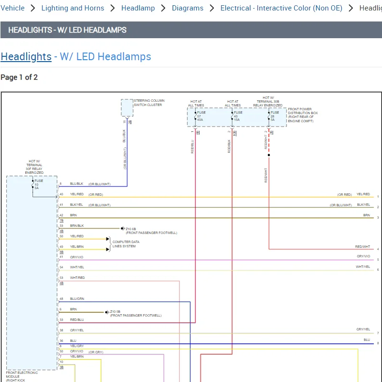Click the '(FRONT PASSENGER FOOTWELL)' text under Z10 6B
The width and height of the screenshot is (382, 382).
(151, 233)
